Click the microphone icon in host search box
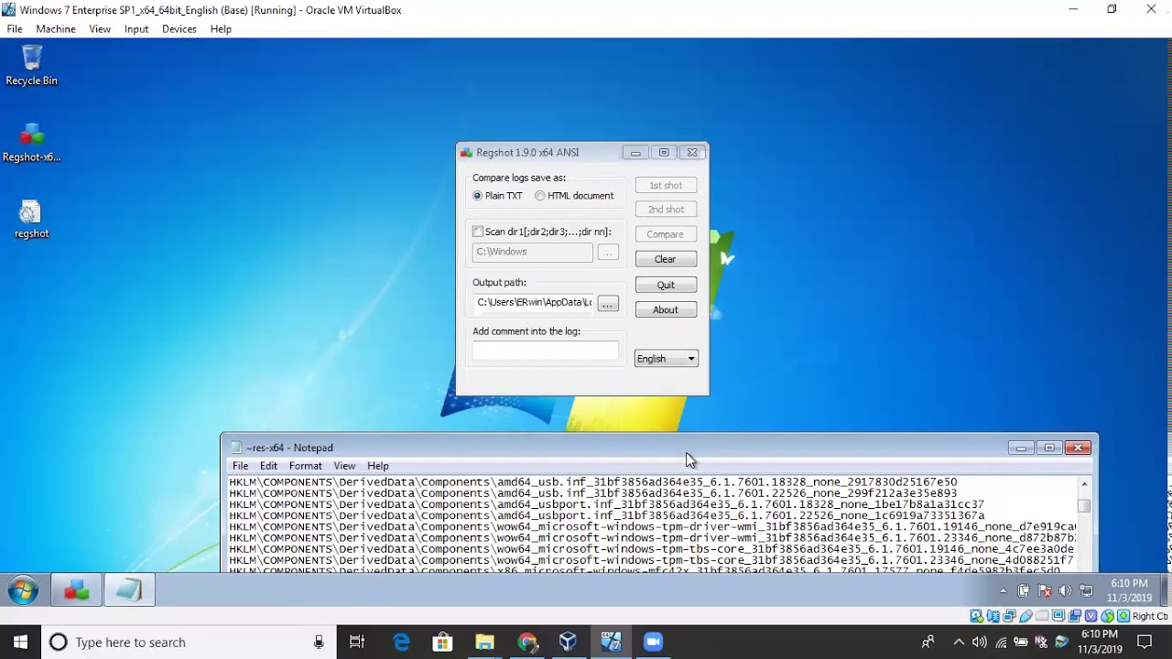The width and height of the screenshot is (1172, 659). [319, 643]
